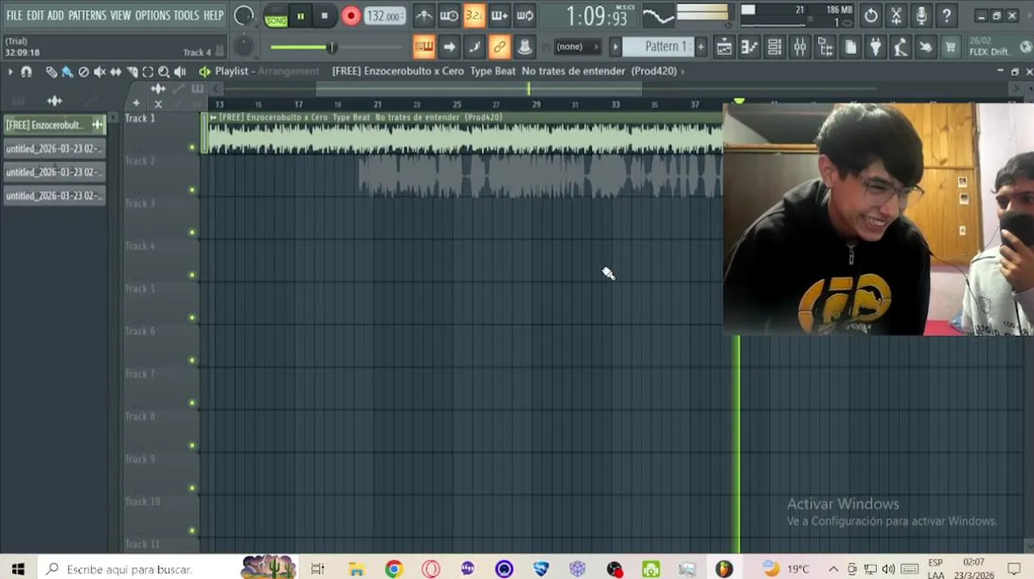Stop playback
Image resolution: width=1034 pixels, height=579 pixels.
point(325,15)
